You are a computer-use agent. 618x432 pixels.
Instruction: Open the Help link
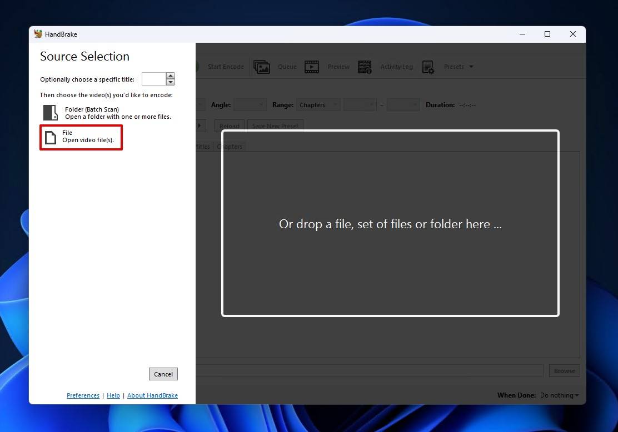point(113,395)
